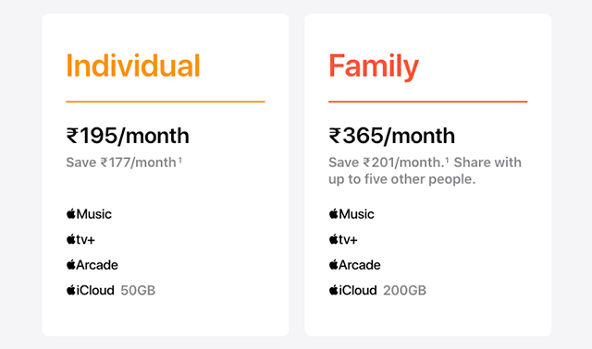Click the 50GB storage label

138,290
